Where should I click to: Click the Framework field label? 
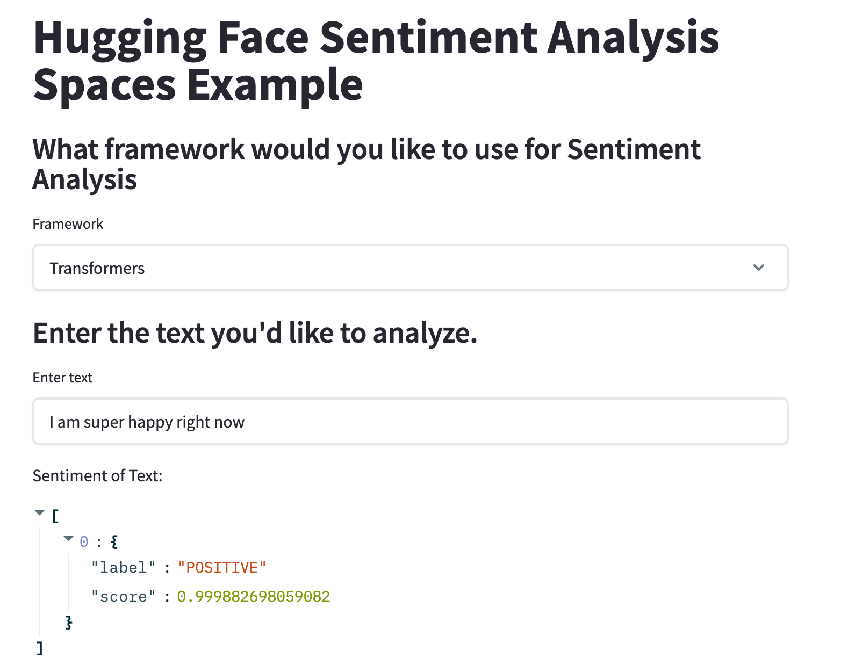pyautogui.click(x=68, y=224)
